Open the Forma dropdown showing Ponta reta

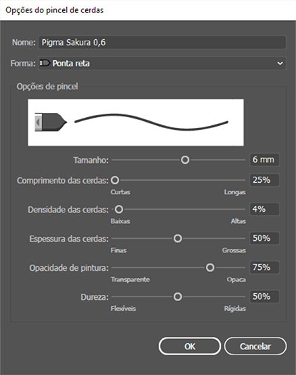pos(162,64)
